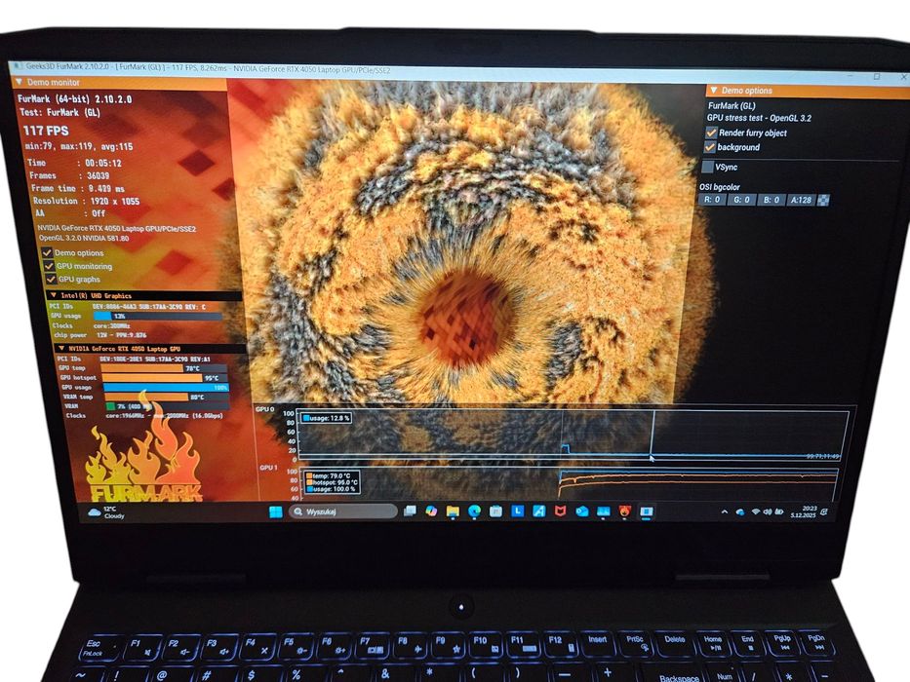This screenshot has height=682, width=910.
Task: Click the GPU 1 temp/hotspot legend box
Action: coord(332,482)
